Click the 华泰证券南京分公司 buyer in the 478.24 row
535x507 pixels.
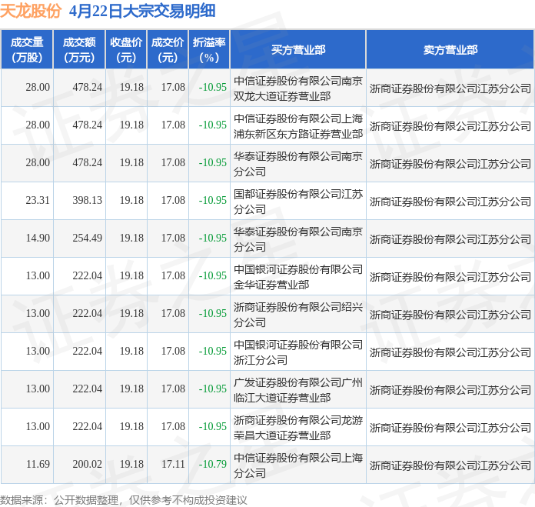coord(298,164)
